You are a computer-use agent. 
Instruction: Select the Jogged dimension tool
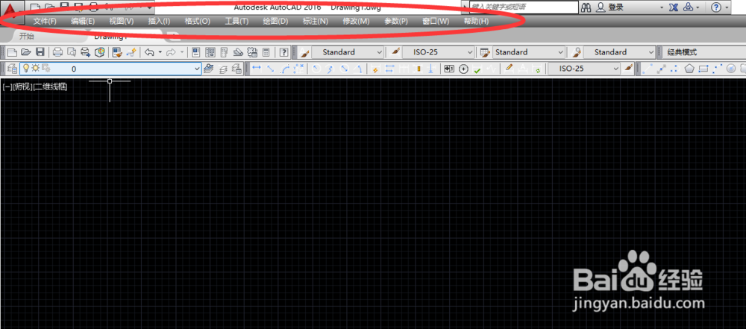(330, 69)
